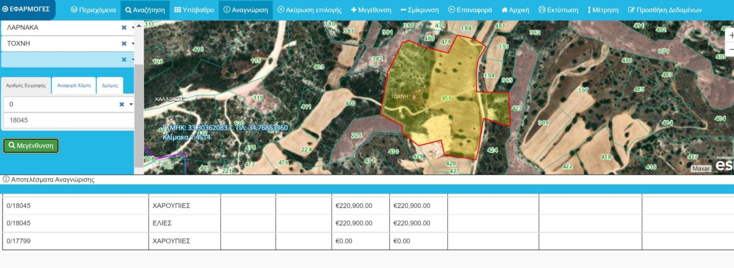Image resolution: width=734 pixels, height=268 pixels.
Task: Expand the registration block dropdown showing 0
Action: [131, 104]
